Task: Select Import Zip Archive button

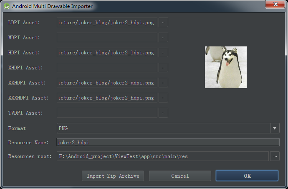Action: [113, 176]
